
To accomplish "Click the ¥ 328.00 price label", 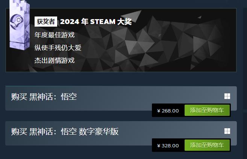I will coord(168,145).
